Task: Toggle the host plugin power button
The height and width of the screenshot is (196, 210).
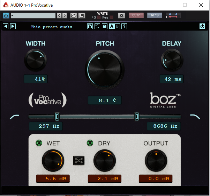Action: 6,16
